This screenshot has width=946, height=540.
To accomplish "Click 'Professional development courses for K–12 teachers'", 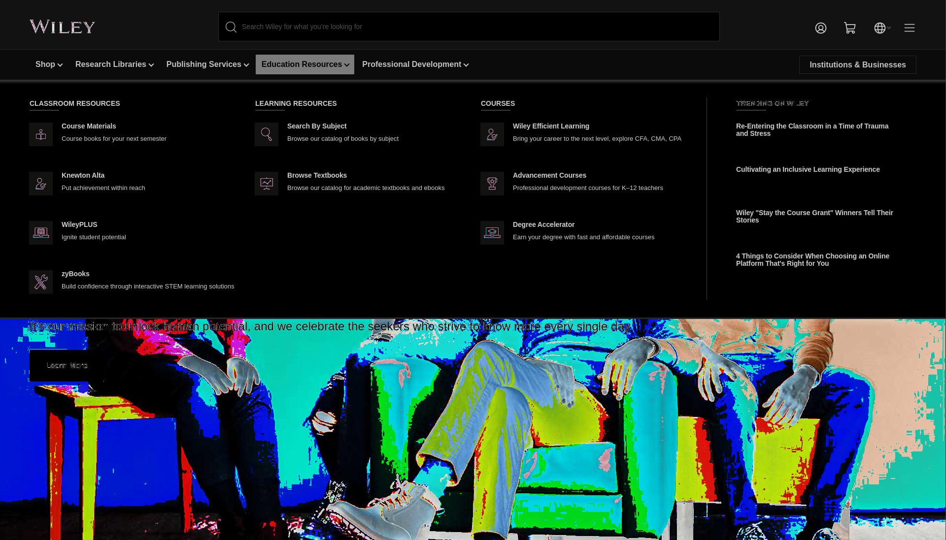I will tap(588, 188).
